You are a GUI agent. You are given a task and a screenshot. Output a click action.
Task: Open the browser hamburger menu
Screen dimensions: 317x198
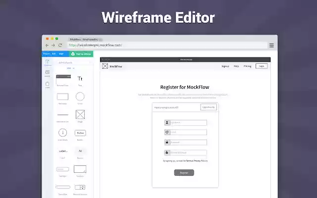271,46
